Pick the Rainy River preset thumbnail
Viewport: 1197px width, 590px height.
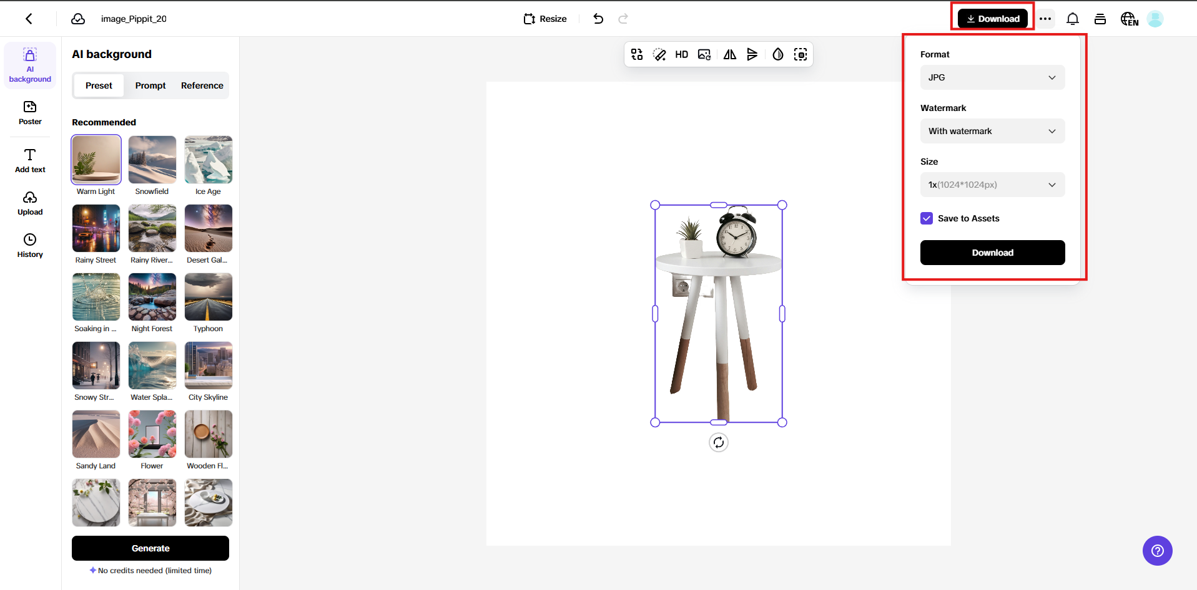[x=152, y=228]
